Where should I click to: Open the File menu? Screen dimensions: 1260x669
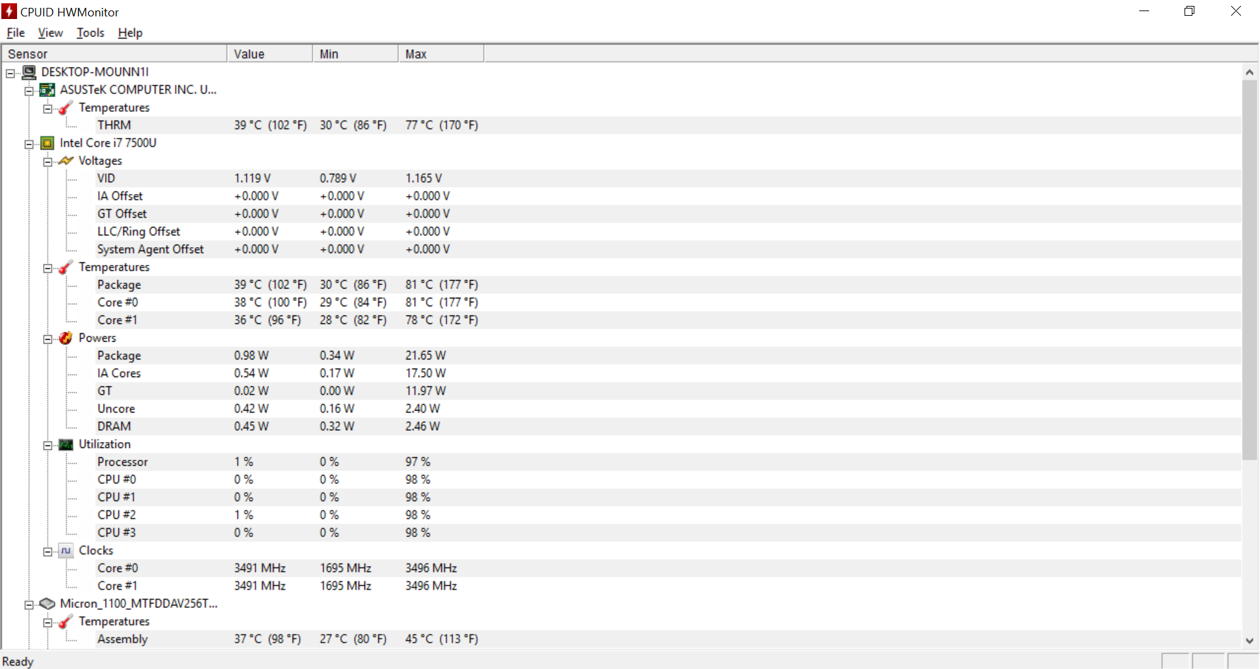click(x=16, y=33)
